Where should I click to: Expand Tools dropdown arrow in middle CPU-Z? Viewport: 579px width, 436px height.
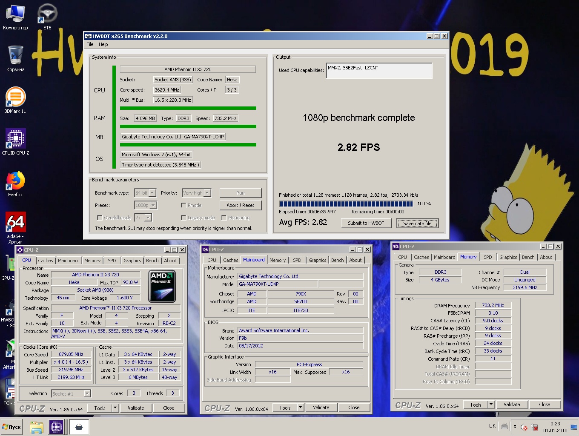point(300,407)
